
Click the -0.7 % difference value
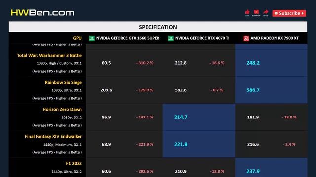(x=217, y=90)
